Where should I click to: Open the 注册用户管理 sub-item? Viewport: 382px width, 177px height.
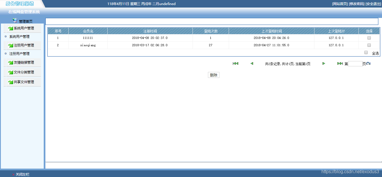(19, 53)
